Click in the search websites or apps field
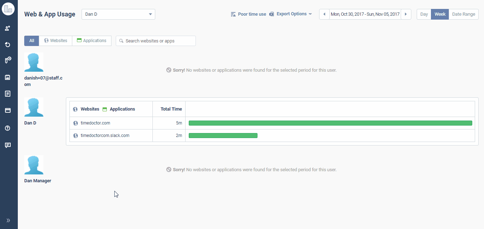The height and width of the screenshot is (229, 484). click(x=156, y=41)
